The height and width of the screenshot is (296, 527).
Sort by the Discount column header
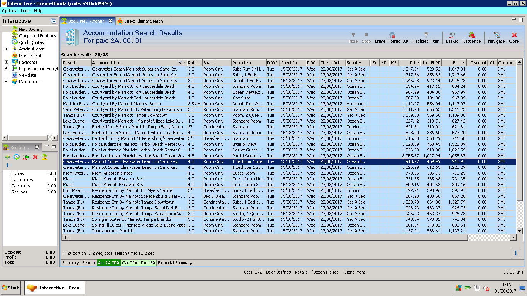click(x=478, y=63)
